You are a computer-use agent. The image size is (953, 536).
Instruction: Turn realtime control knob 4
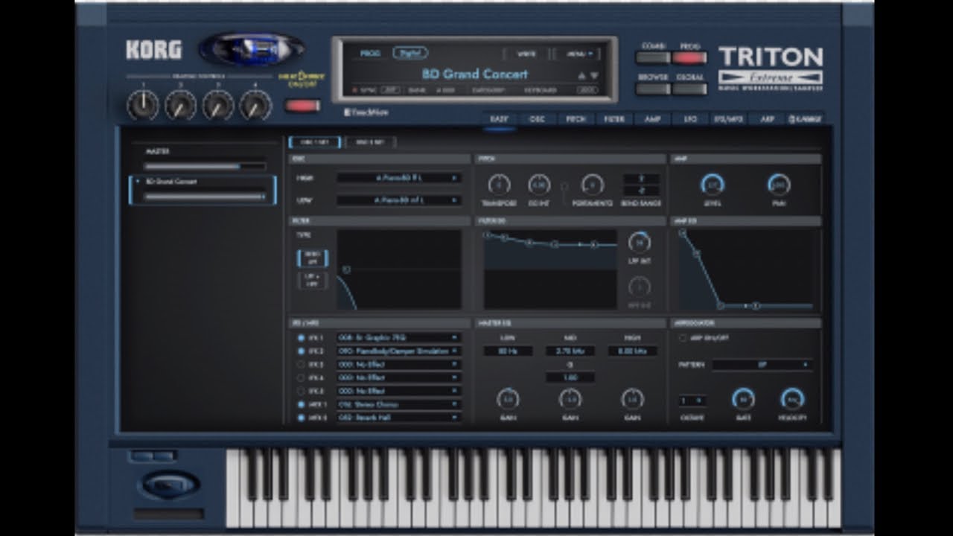[255, 106]
